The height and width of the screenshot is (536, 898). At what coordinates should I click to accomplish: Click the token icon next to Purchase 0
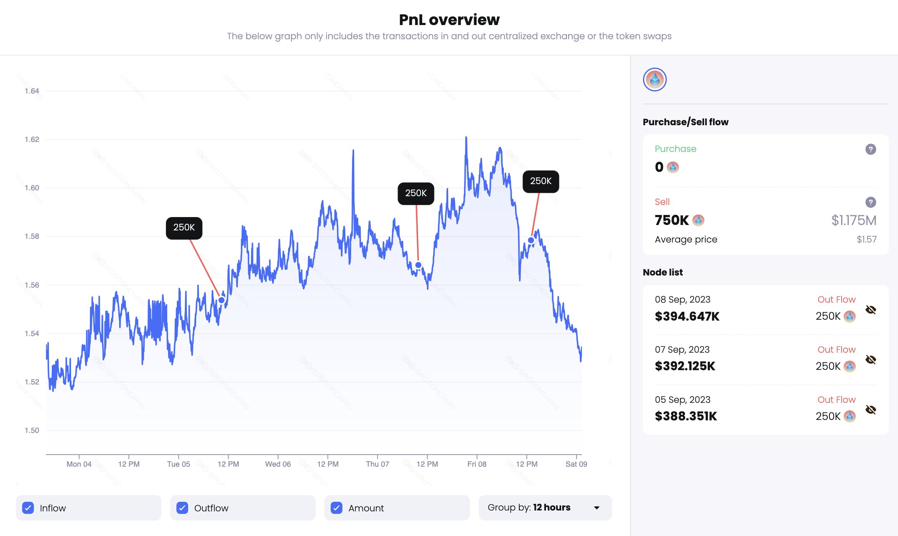(x=673, y=167)
